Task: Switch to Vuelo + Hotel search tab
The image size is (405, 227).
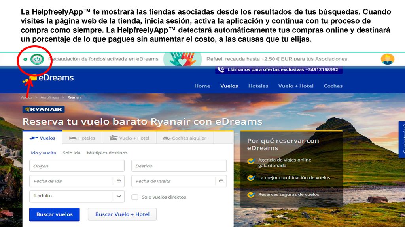Action: tap(129, 138)
